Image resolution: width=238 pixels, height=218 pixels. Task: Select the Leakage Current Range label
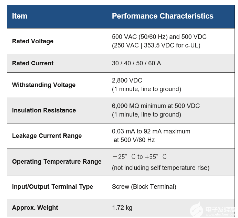[x=47, y=136]
